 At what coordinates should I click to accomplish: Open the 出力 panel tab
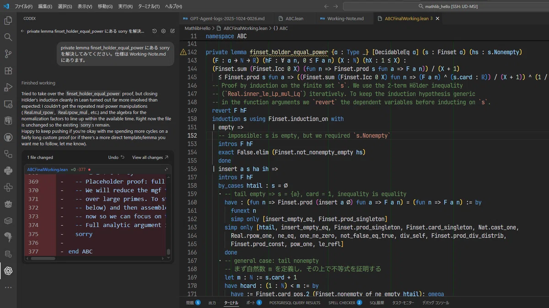(212, 303)
